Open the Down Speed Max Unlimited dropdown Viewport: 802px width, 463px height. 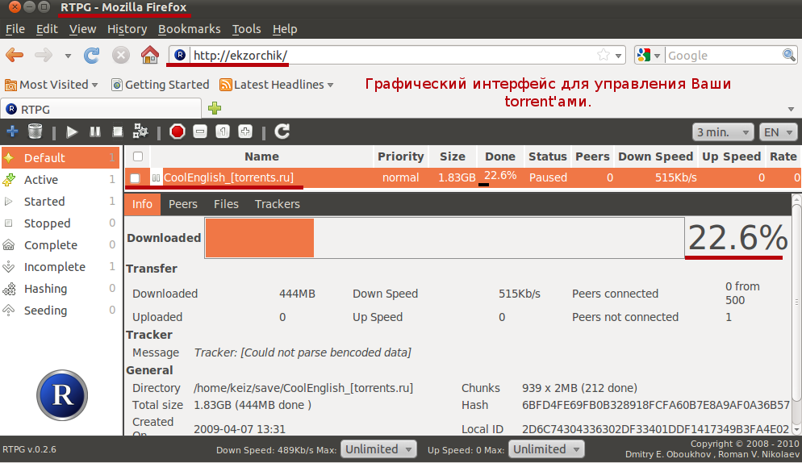378,449
